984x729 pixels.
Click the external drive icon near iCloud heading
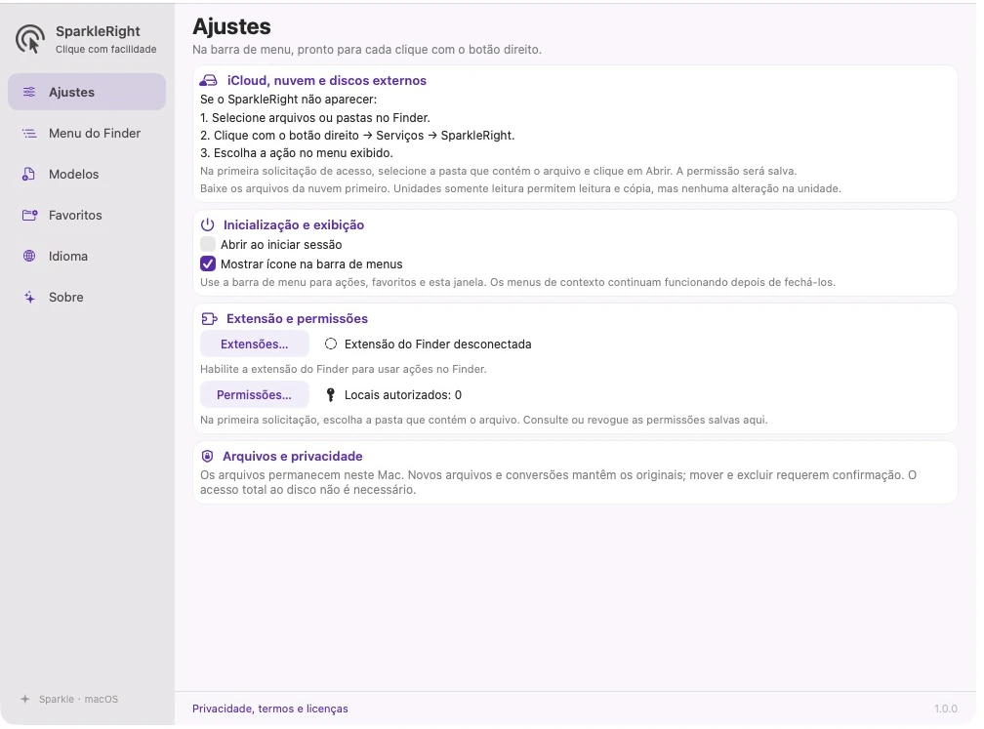pos(208,81)
